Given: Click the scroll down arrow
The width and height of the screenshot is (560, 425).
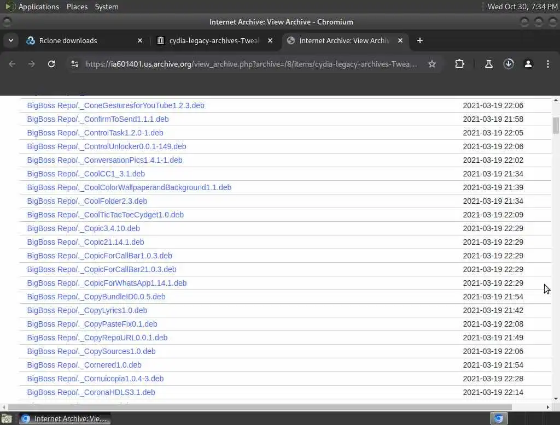Looking at the screenshot, I should [556, 399].
